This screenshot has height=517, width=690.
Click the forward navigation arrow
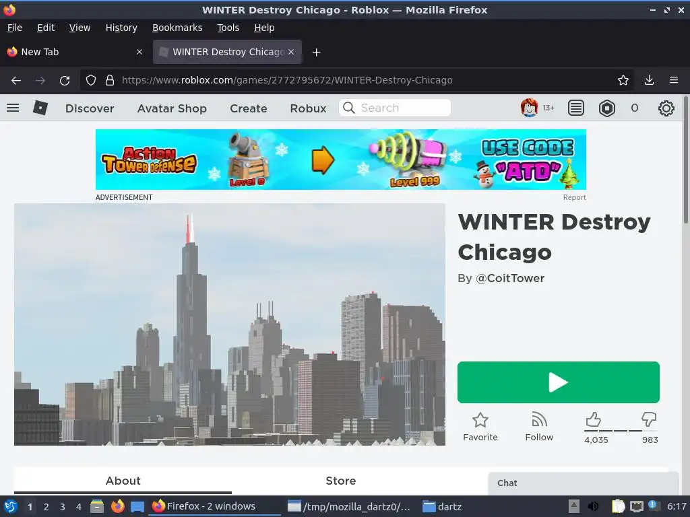[40, 81]
